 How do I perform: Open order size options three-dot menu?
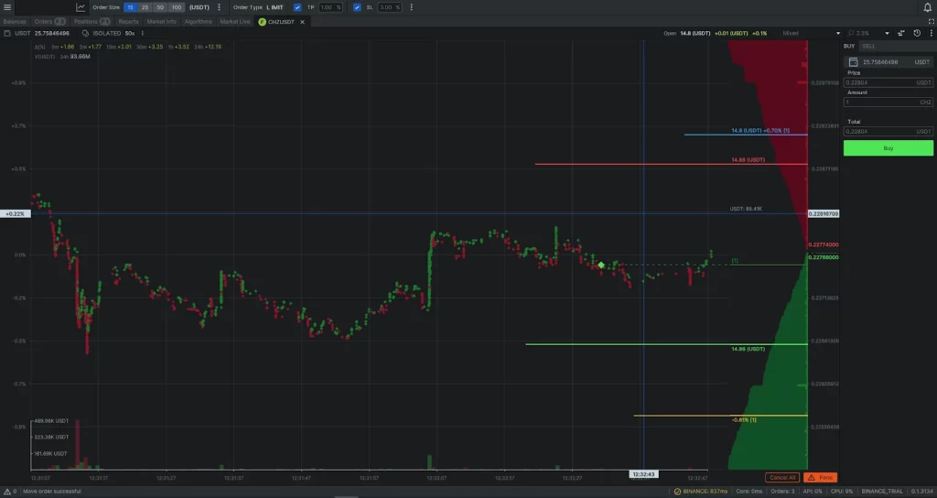[x=219, y=7]
